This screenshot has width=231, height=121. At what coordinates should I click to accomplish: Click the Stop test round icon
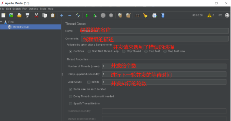click(103, 15)
